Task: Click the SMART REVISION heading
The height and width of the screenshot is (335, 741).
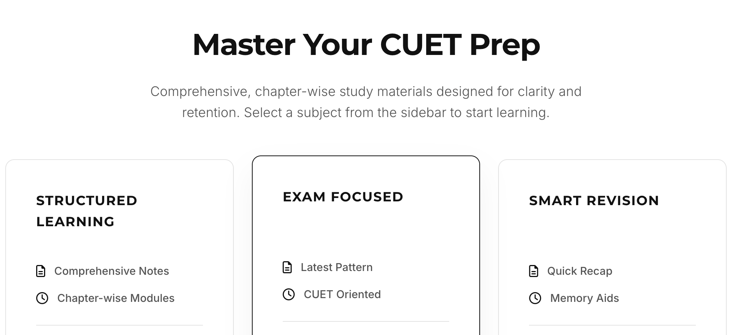Action: 594,201
